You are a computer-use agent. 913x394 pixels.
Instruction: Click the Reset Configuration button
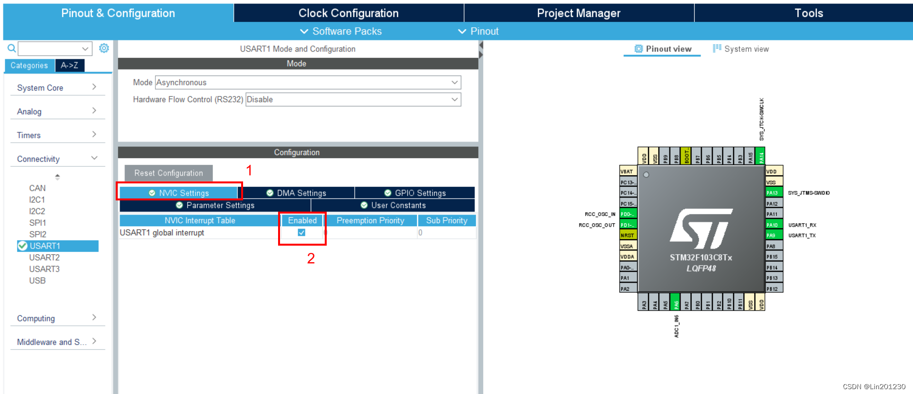click(169, 173)
